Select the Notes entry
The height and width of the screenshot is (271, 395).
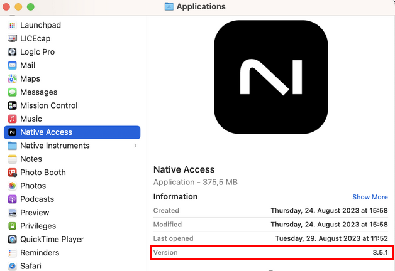[72, 159]
